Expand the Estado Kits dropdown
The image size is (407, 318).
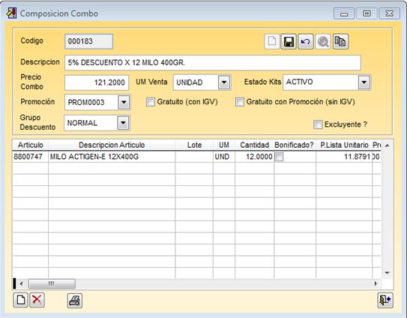point(364,82)
